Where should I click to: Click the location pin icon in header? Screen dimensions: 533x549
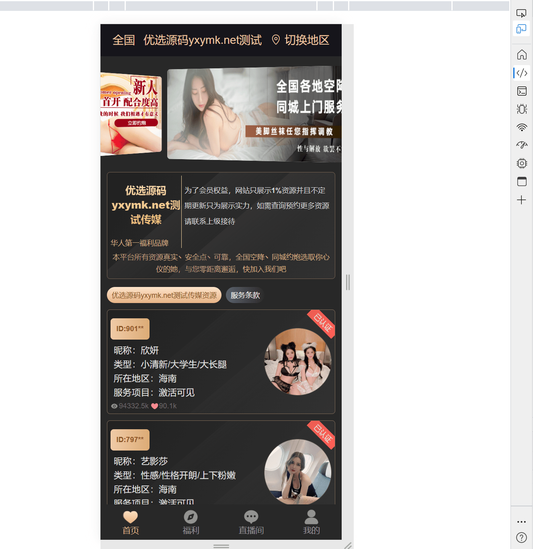pos(276,40)
